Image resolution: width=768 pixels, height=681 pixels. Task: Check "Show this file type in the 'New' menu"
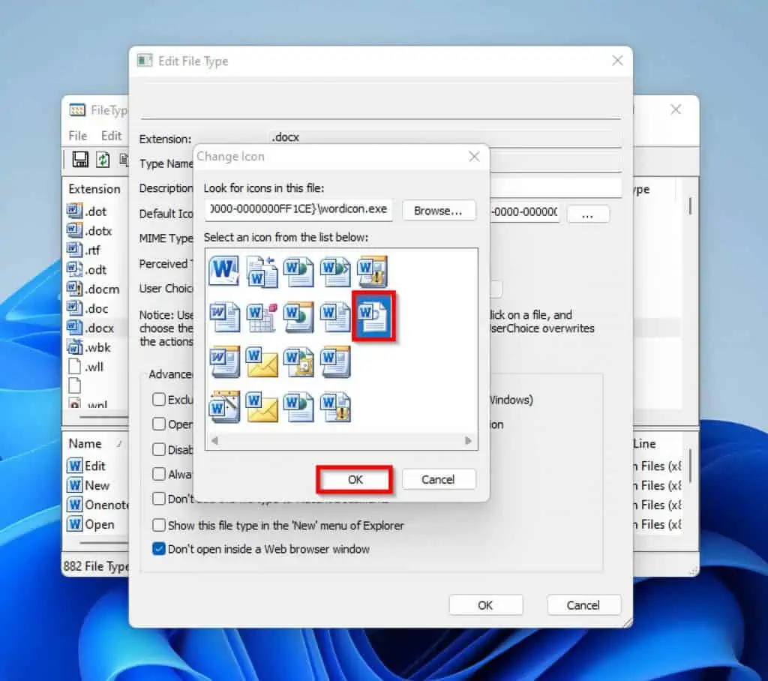coord(159,526)
